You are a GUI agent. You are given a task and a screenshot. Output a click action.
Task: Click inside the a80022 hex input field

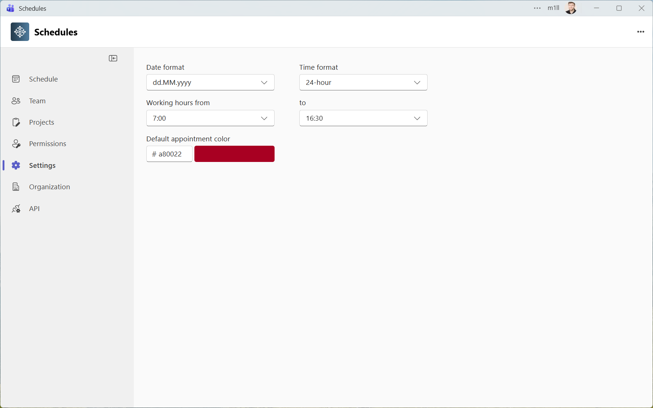click(169, 154)
